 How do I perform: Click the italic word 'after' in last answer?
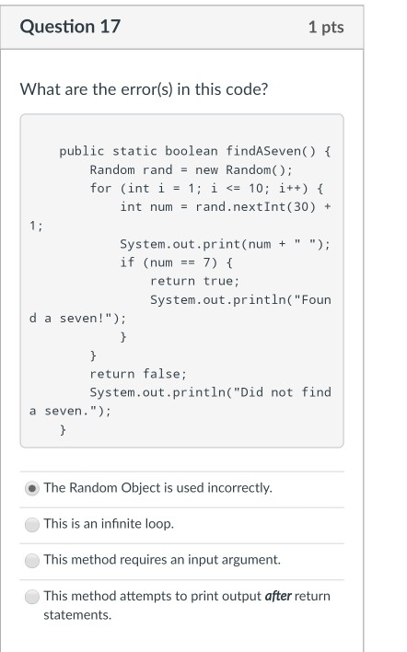278,596
